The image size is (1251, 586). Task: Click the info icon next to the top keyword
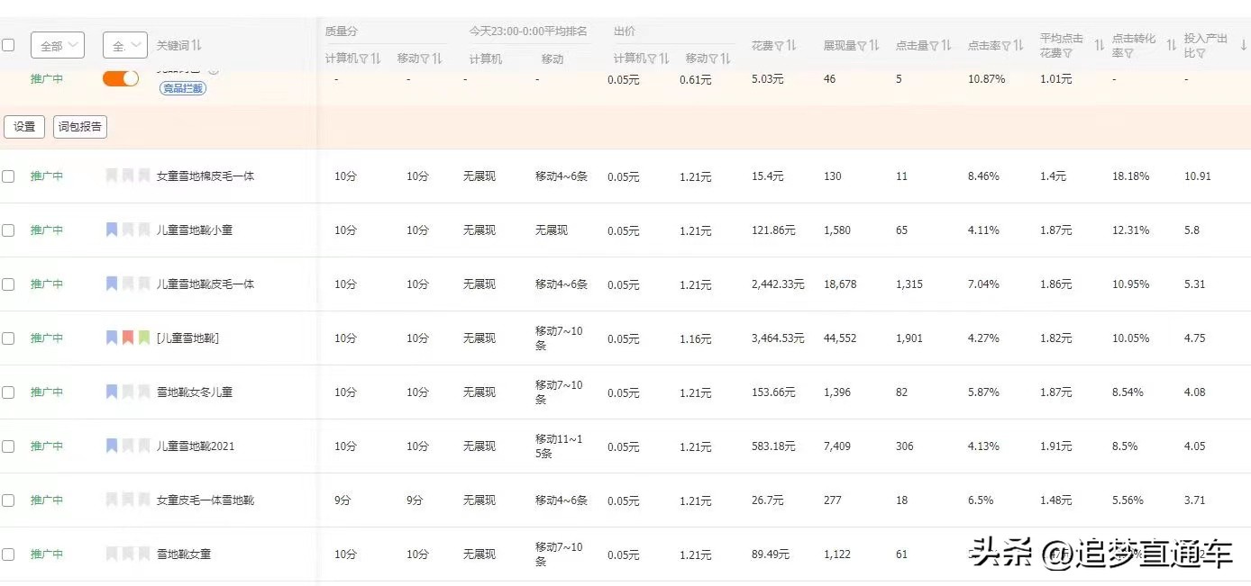click(x=213, y=69)
